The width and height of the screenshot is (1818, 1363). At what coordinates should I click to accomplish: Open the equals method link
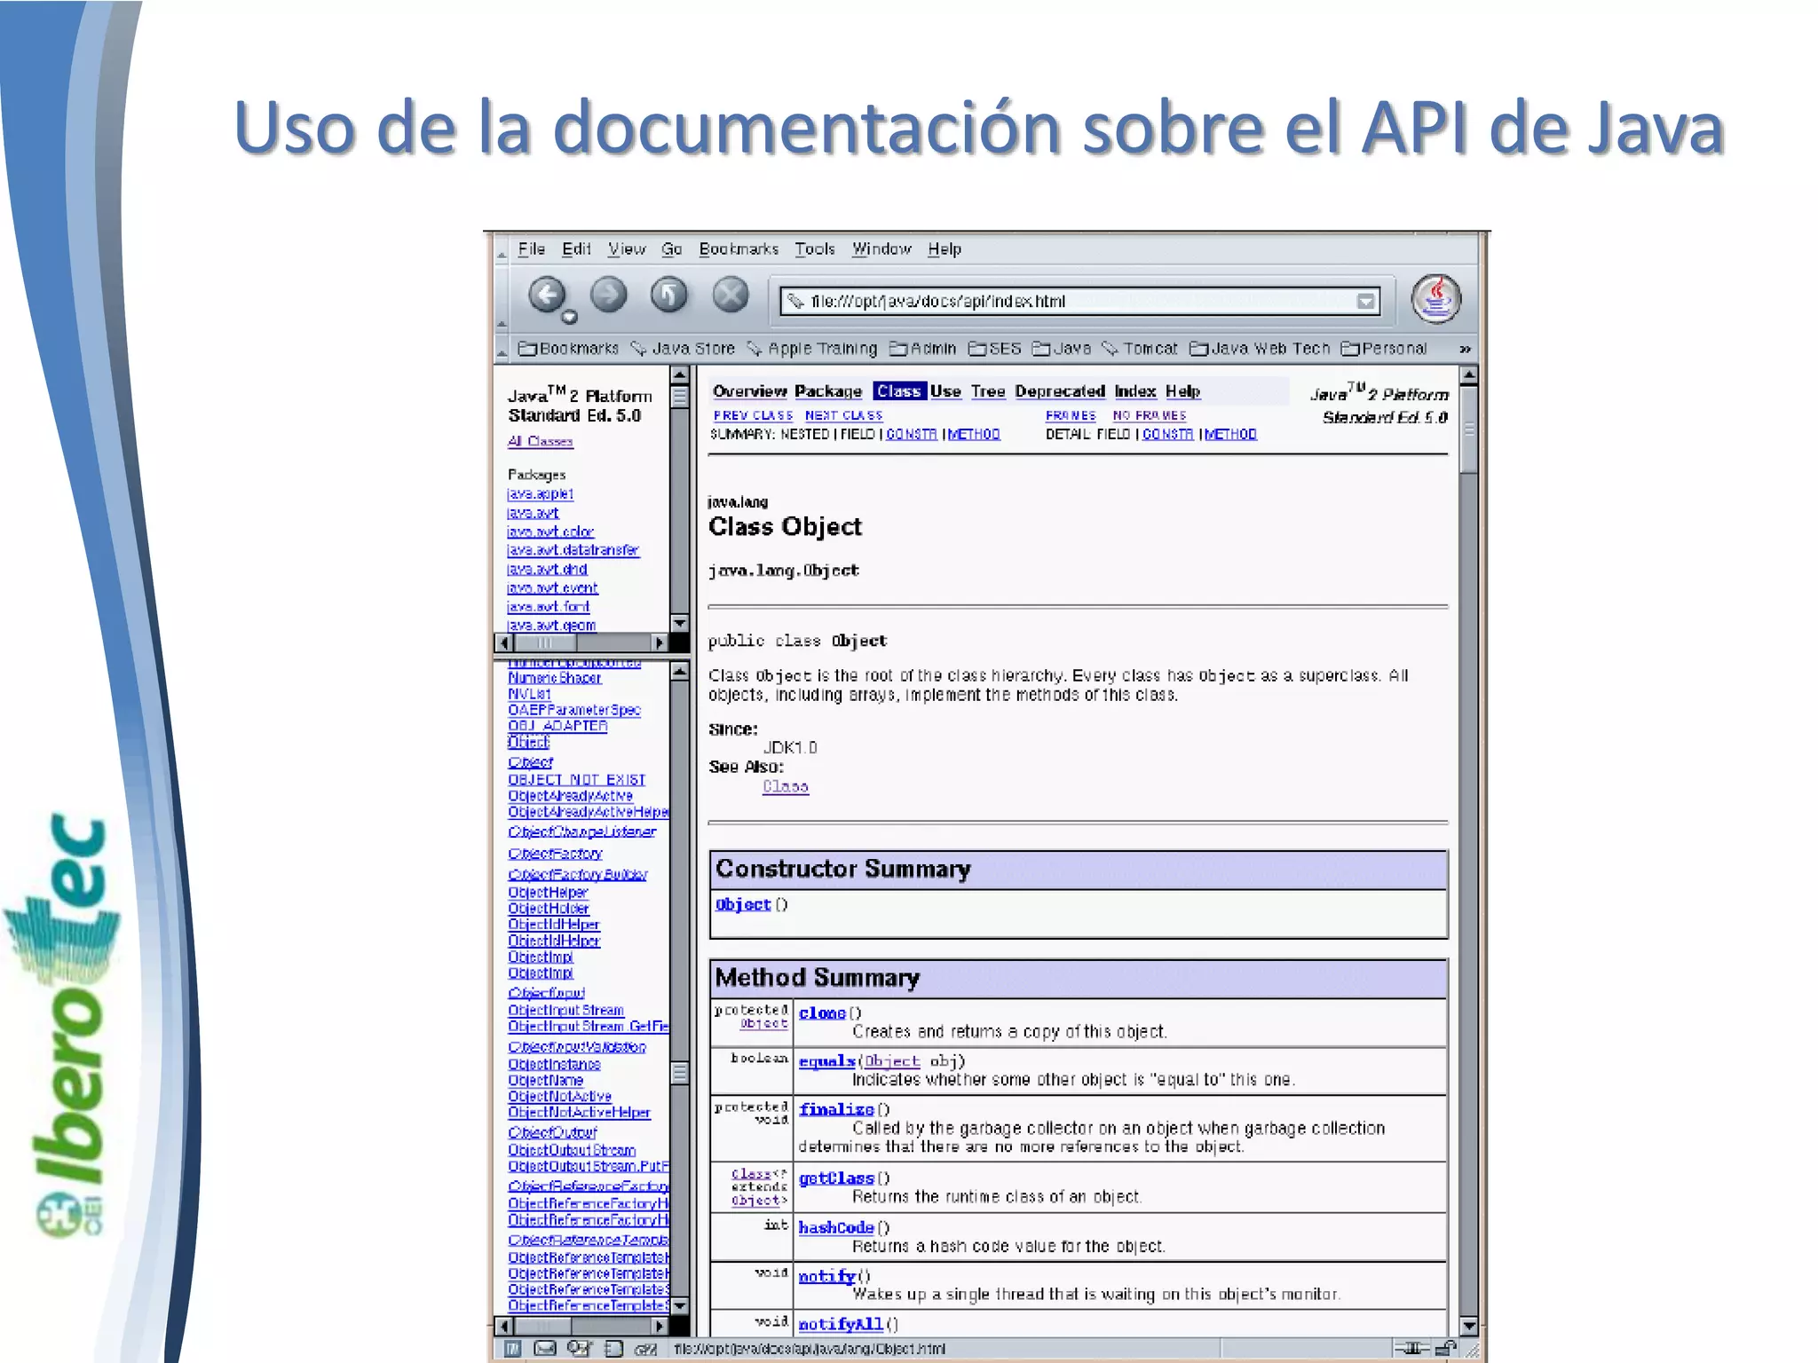[x=826, y=1061]
